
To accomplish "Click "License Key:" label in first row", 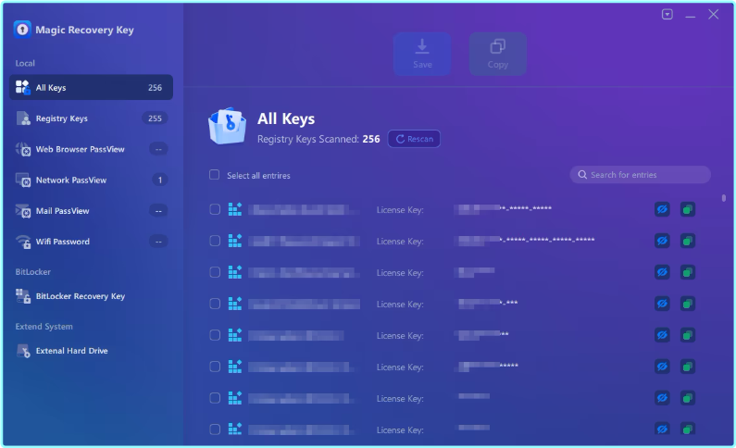I will tap(400, 210).
